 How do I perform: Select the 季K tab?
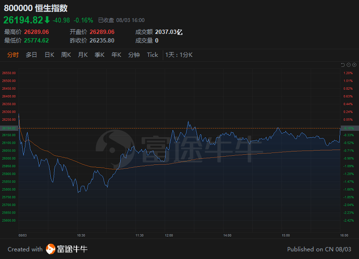coord(100,55)
